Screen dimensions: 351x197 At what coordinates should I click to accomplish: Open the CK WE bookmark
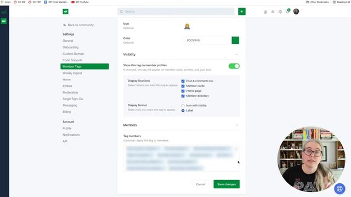pos(20,2)
